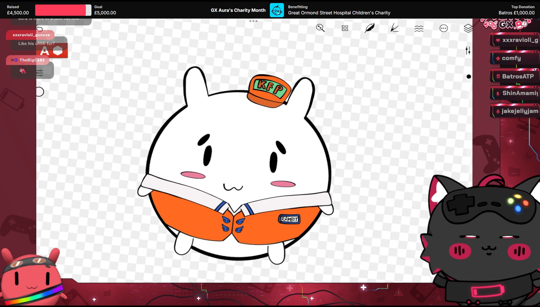This screenshot has height=307, width=540.
Task: Open Great Ormond Street Hospital charity link
Action: (339, 13)
